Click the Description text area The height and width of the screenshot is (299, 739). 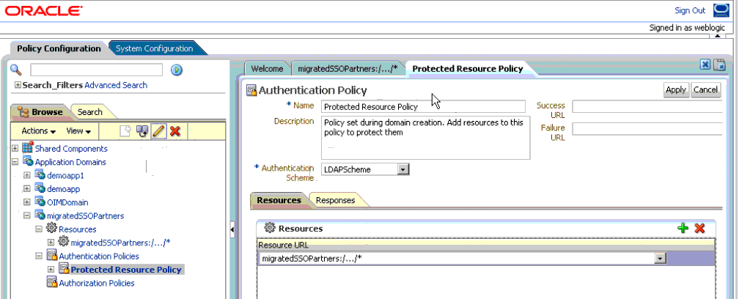coord(425,138)
